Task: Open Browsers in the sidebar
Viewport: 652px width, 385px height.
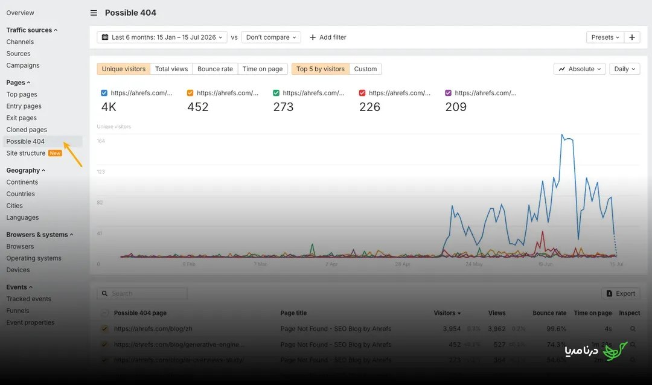Action: coord(20,247)
